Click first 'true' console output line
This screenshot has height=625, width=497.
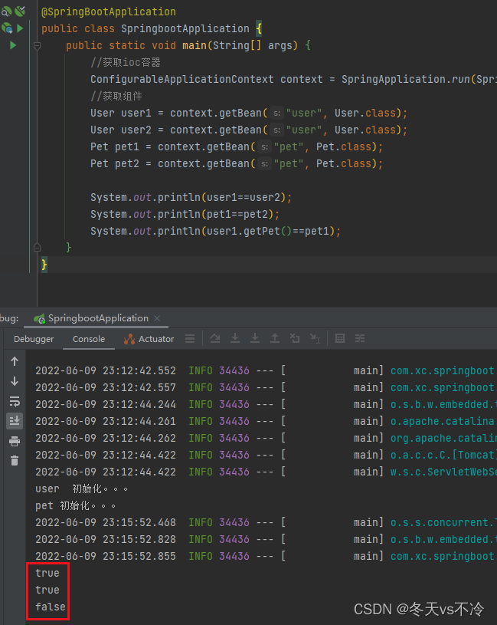(47, 573)
